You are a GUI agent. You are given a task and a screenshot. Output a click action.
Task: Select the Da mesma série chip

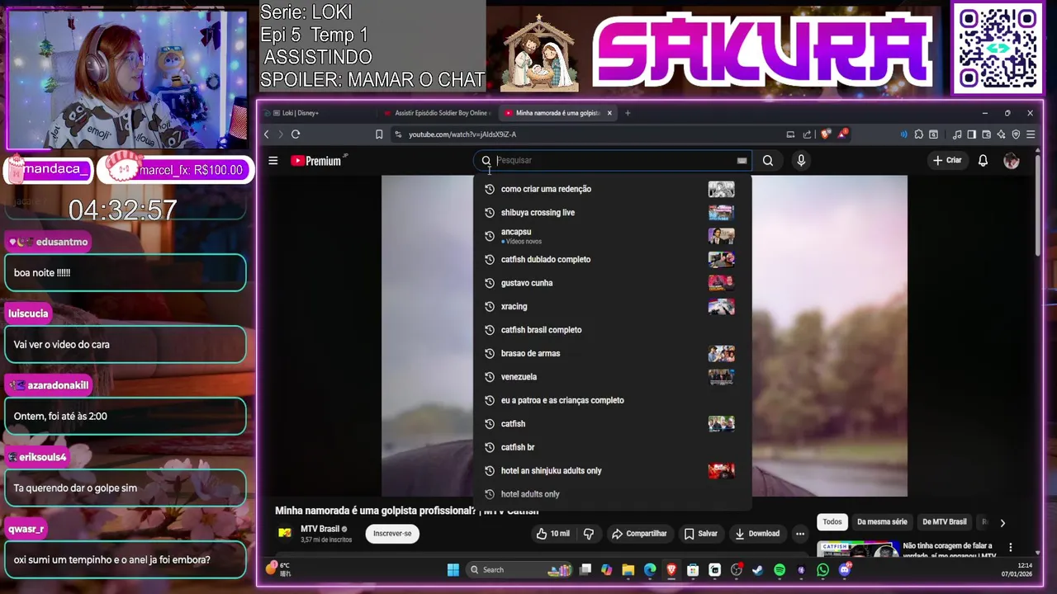882,522
